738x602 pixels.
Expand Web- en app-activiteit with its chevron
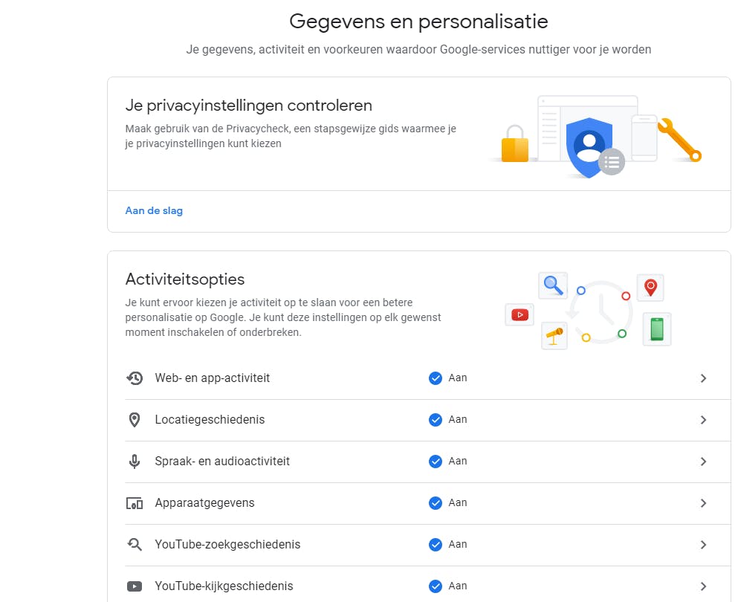[x=703, y=378]
